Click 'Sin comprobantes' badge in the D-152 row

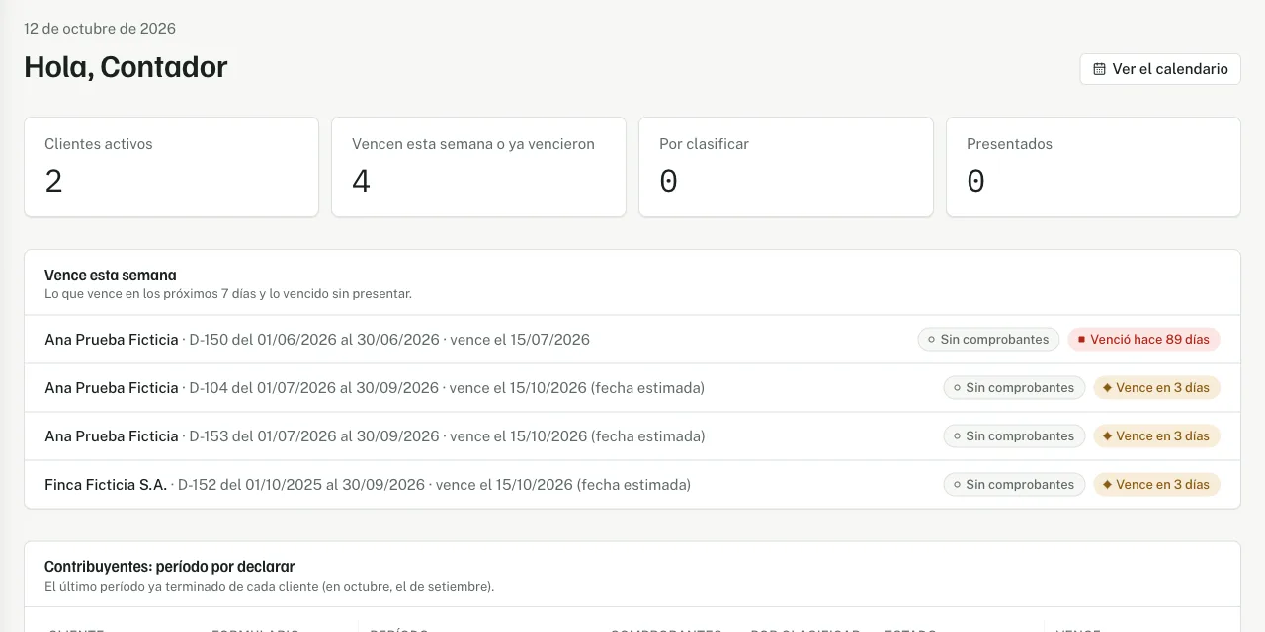(x=1014, y=485)
